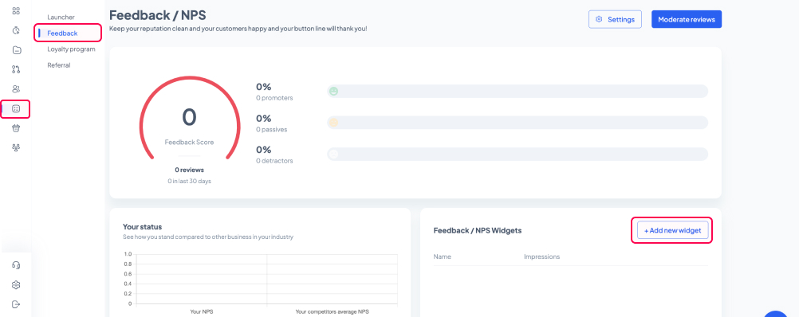Click the 'Feedback / NPS Widgets' heading

pyautogui.click(x=478, y=230)
